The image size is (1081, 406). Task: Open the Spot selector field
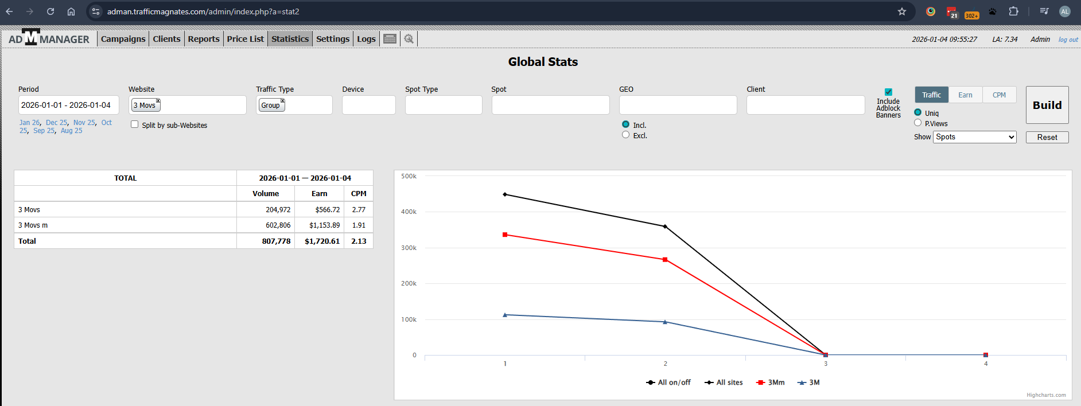[551, 105]
